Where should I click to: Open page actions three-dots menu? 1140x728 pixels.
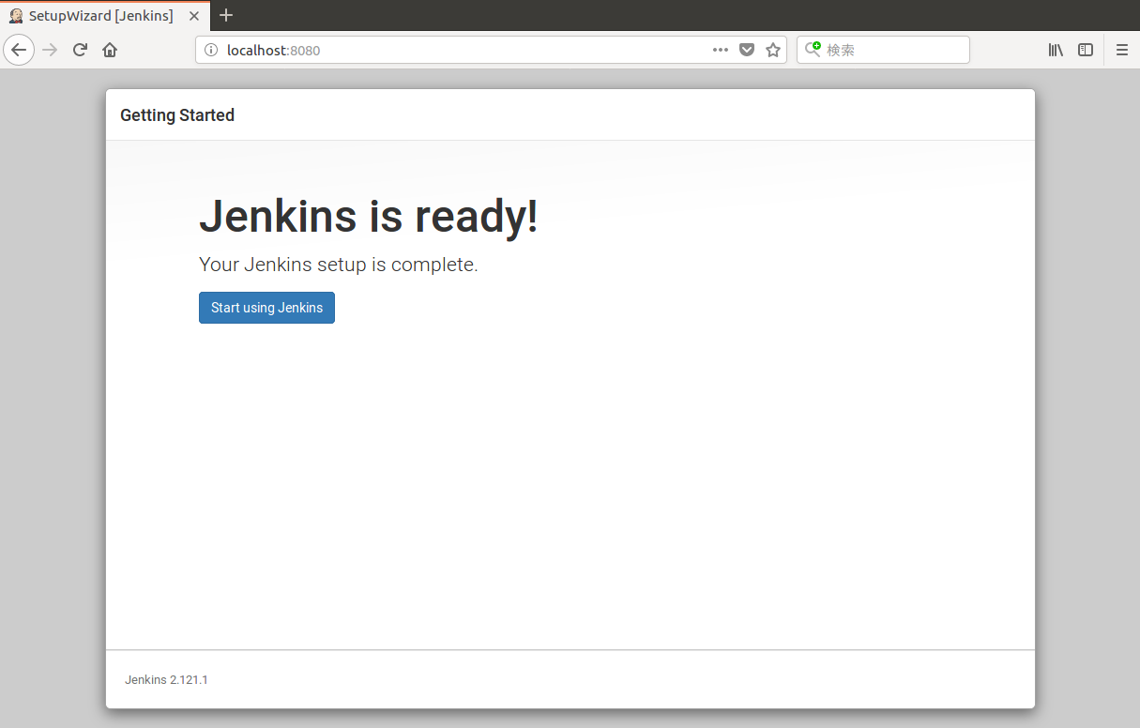click(x=721, y=50)
